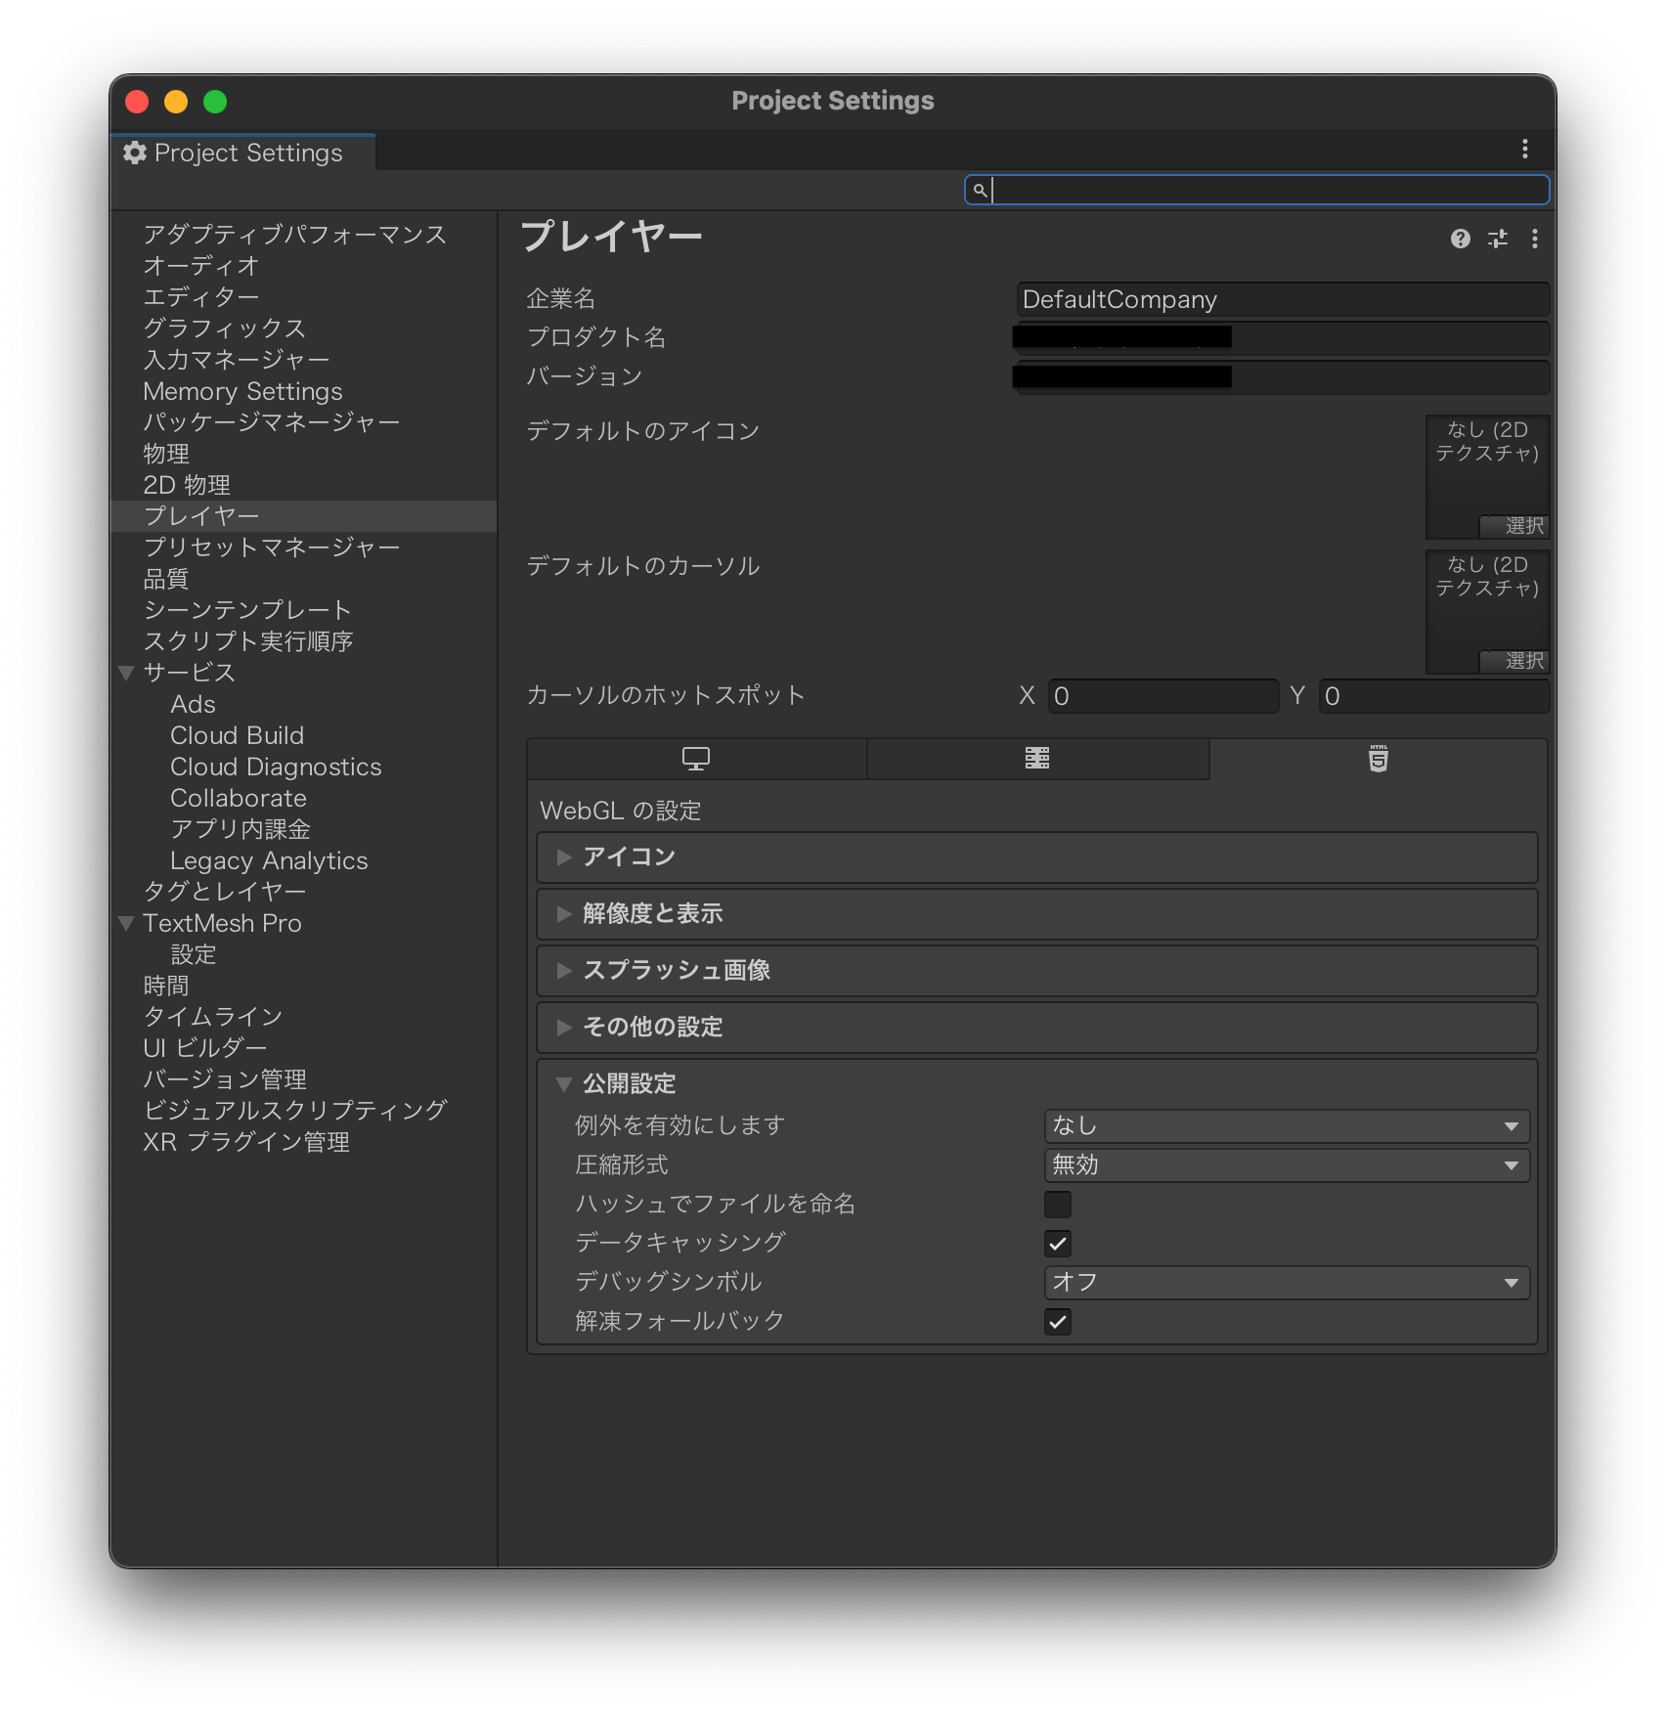Open the preset selector sliders icon

[x=1498, y=239]
